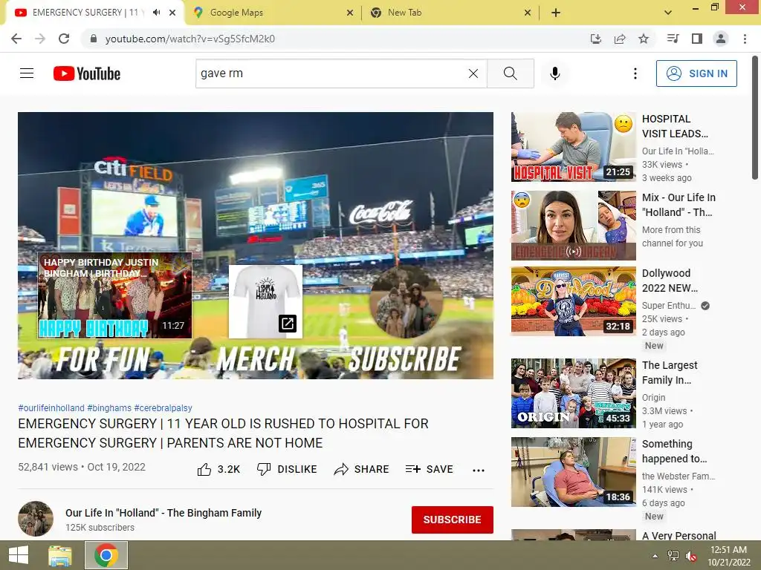761x570 pixels.
Task: Reload the YouTube page
Action: click(64, 39)
